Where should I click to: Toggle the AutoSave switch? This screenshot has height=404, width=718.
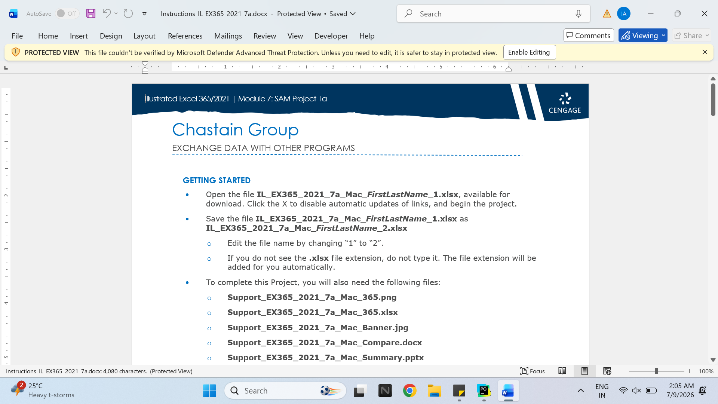67,13
